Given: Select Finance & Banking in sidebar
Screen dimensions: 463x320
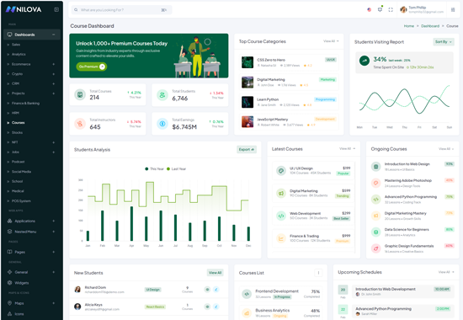Looking at the screenshot, I should coord(25,103).
